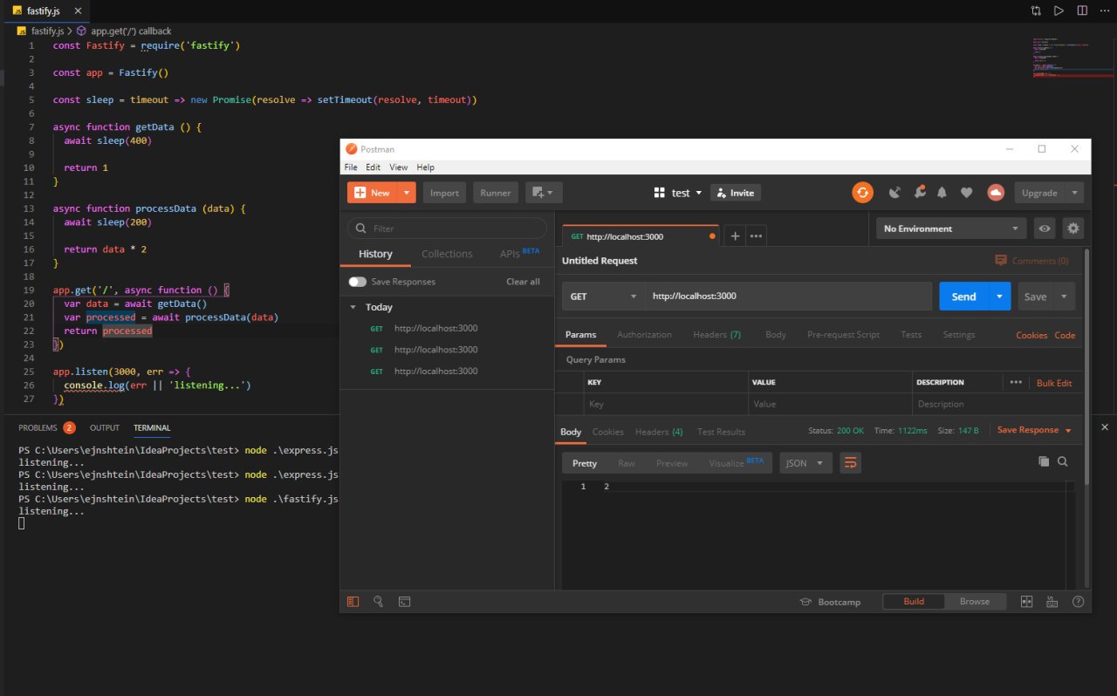Image resolution: width=1117 pixels, height=696 pixels.
Task: Click the Clear all link in History
Action: click(x=523, y=282)
